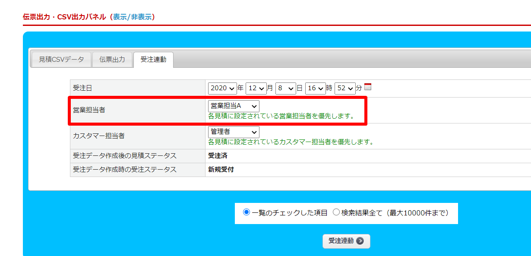Click the 新規受付 status value

[x=221, y=170]
